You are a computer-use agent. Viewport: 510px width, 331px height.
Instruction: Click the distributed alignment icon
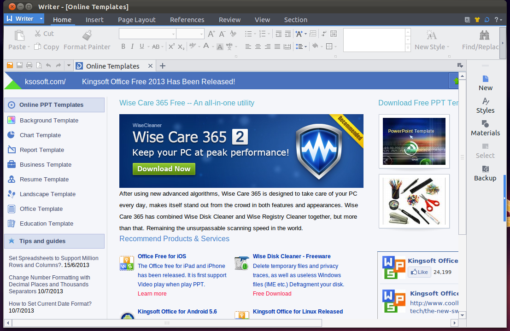point(287,47)
